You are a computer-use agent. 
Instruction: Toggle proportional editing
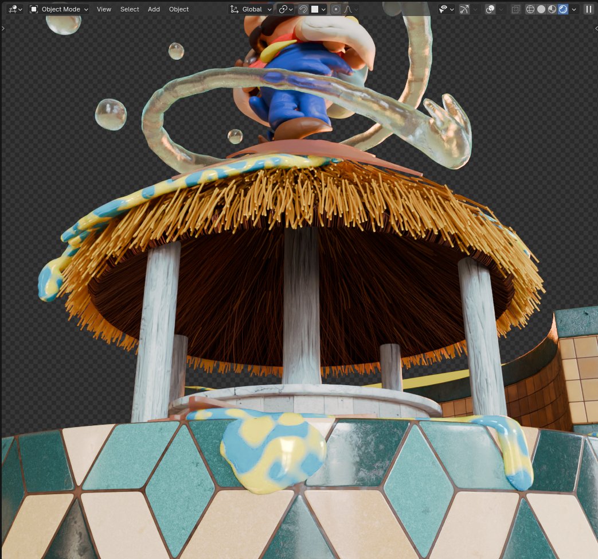tap(335, 9)
